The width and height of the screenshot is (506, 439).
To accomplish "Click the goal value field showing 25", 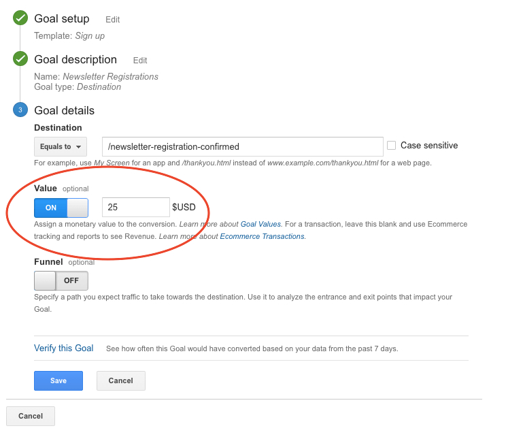I will tap(136, 208).
